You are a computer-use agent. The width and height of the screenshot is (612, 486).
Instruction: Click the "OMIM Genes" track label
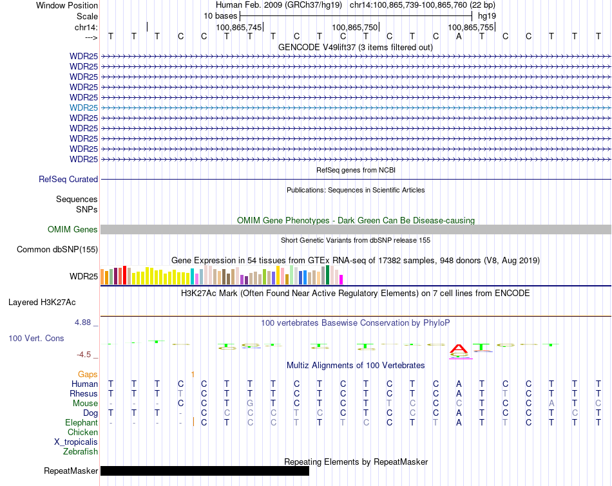pos(72,229)
